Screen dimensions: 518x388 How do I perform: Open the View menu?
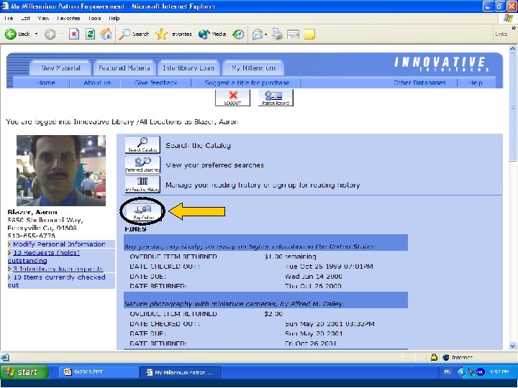(x=43, y=18)
